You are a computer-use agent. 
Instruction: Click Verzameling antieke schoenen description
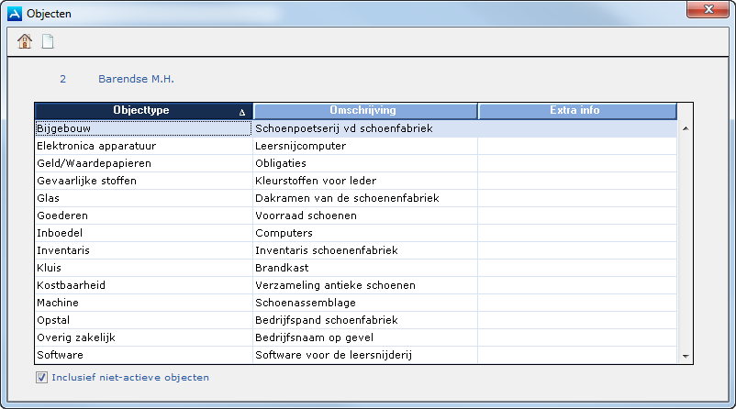[x=335, y=285]
